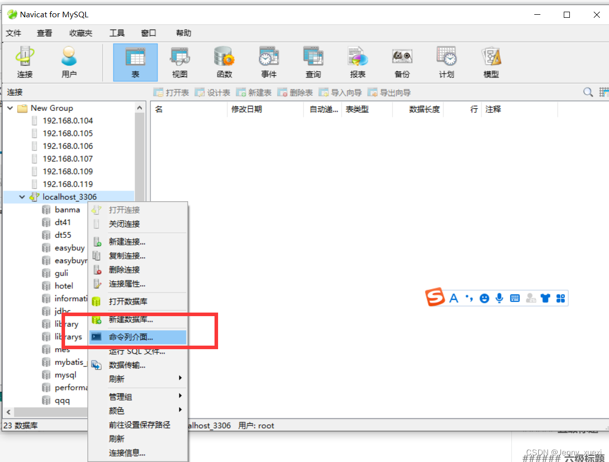Screen dimensions: 609x462
Task: Select the 表 tables toolbar button
Action: [x=135, y=62]
